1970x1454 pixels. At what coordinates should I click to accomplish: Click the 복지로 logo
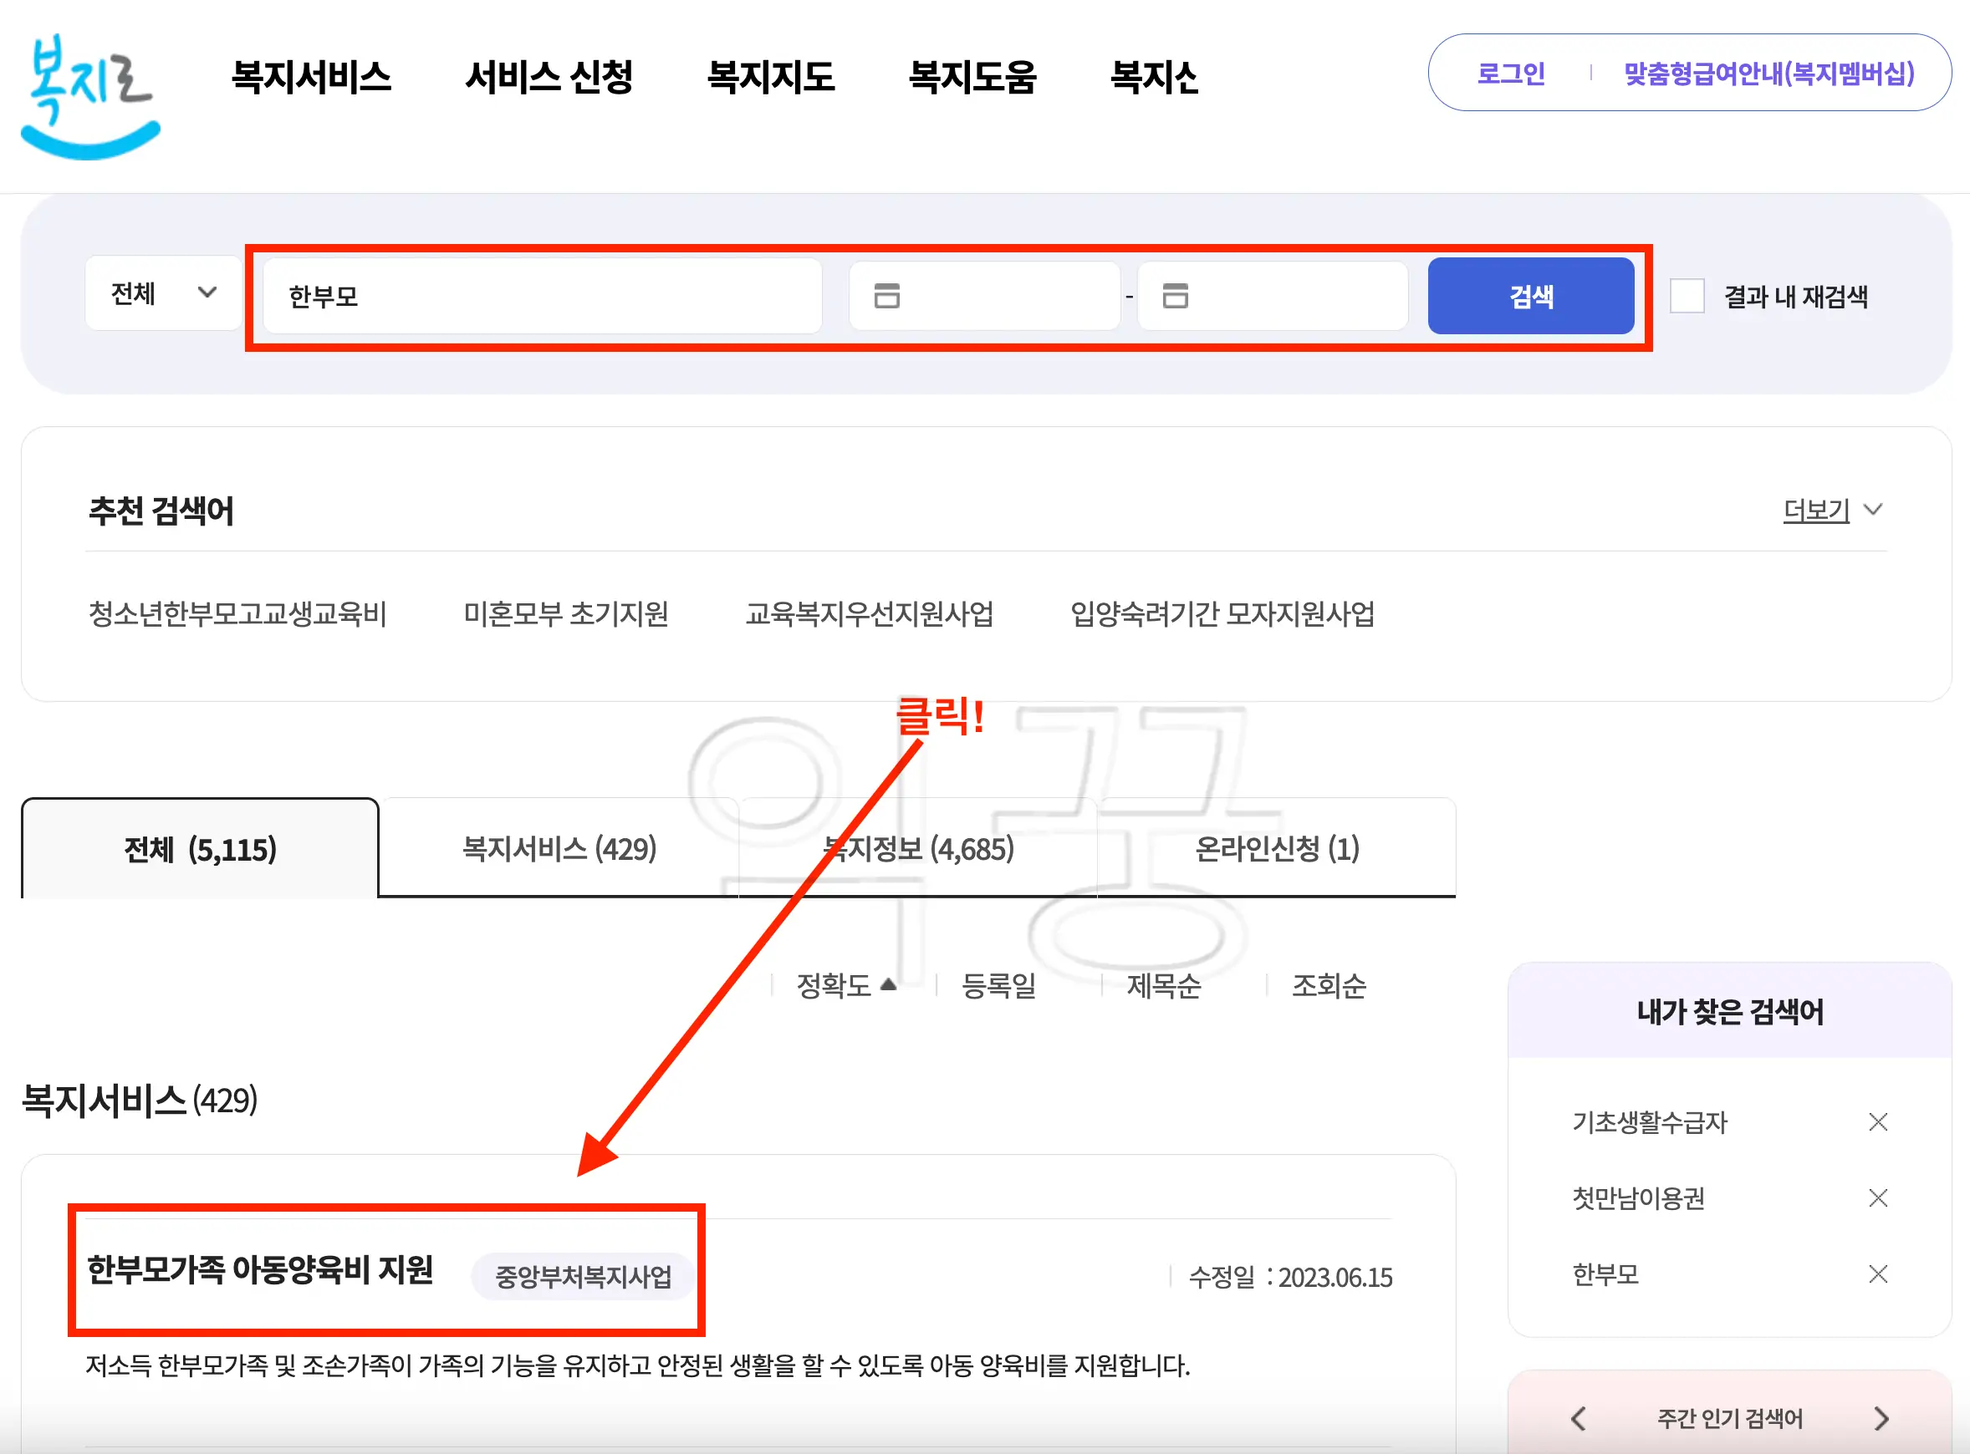(88, 97)
